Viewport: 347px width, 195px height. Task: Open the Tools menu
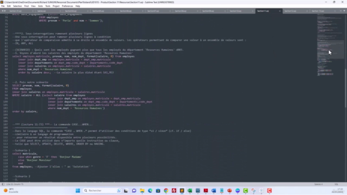(48, 6)
